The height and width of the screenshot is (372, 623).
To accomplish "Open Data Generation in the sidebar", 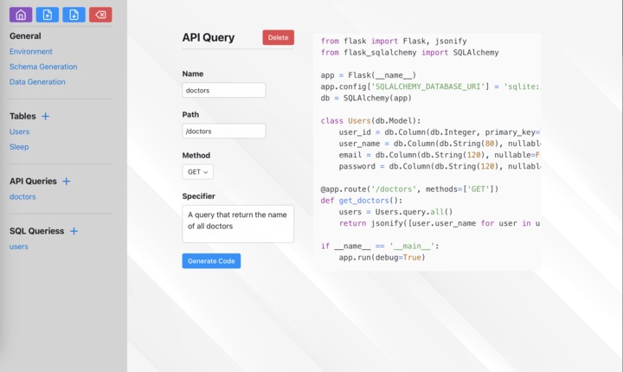I will (x=37, y=82).
